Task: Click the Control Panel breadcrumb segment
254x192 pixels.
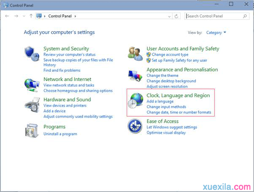Action: tap(60, 16)
